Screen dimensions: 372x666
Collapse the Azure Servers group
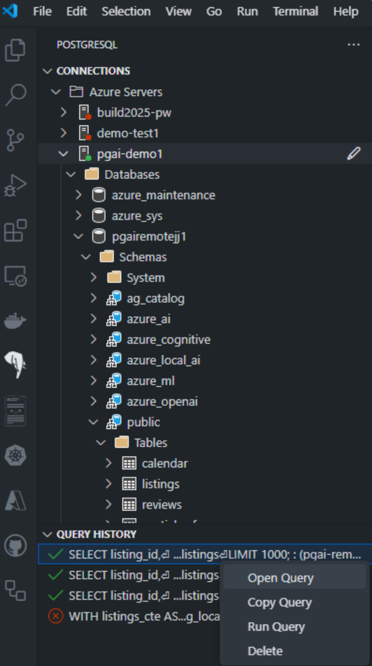pos(56,92)
